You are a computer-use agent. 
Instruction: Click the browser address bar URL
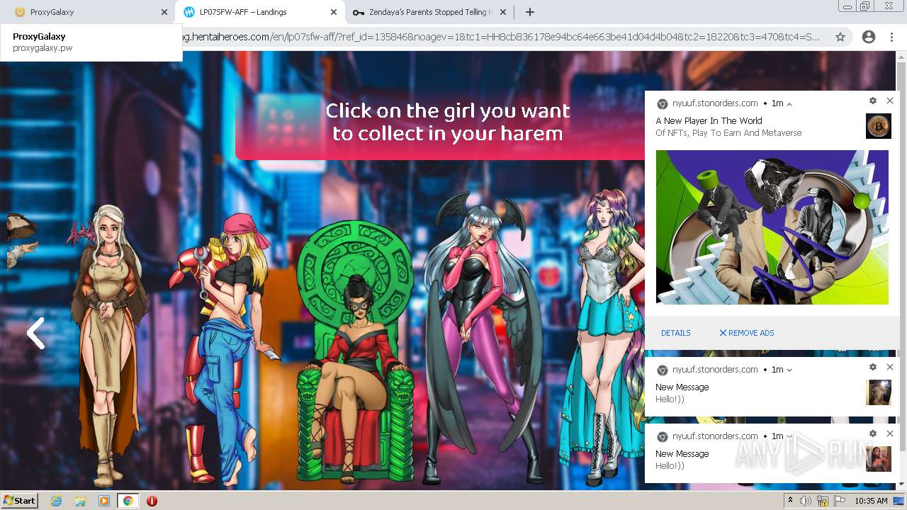502,37
